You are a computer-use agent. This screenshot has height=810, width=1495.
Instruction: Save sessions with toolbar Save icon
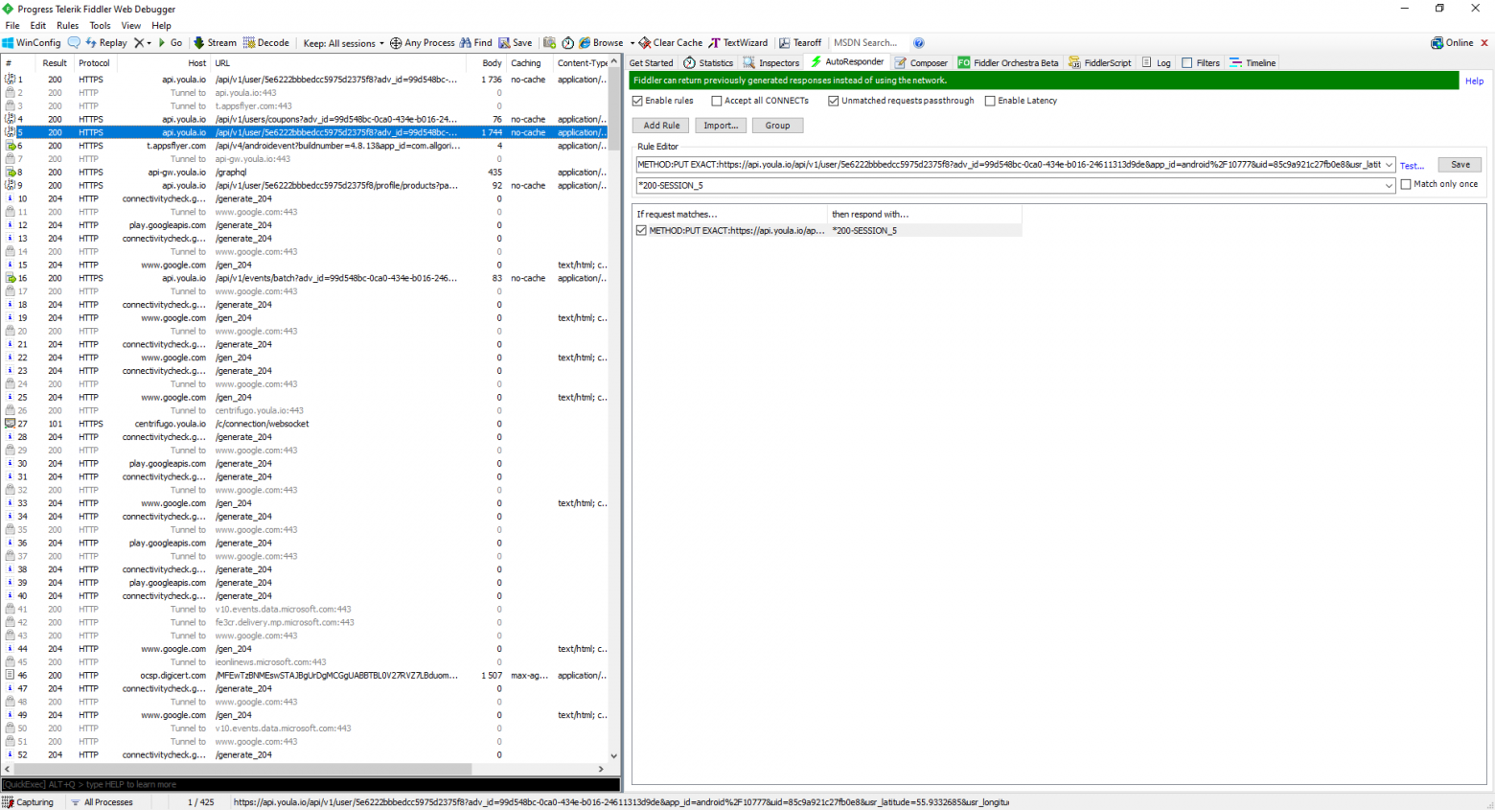pos(515,43)
